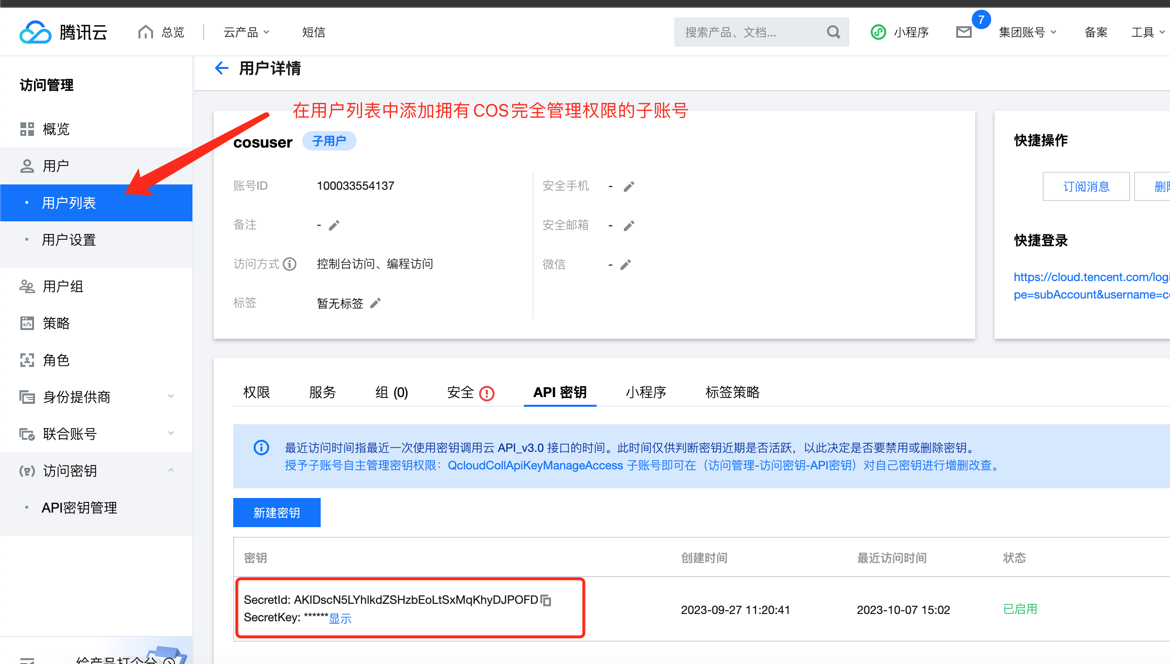Click the back arrow beside 用户详情
This screenshot has height=664, width=1170.
tap(222, 68)
